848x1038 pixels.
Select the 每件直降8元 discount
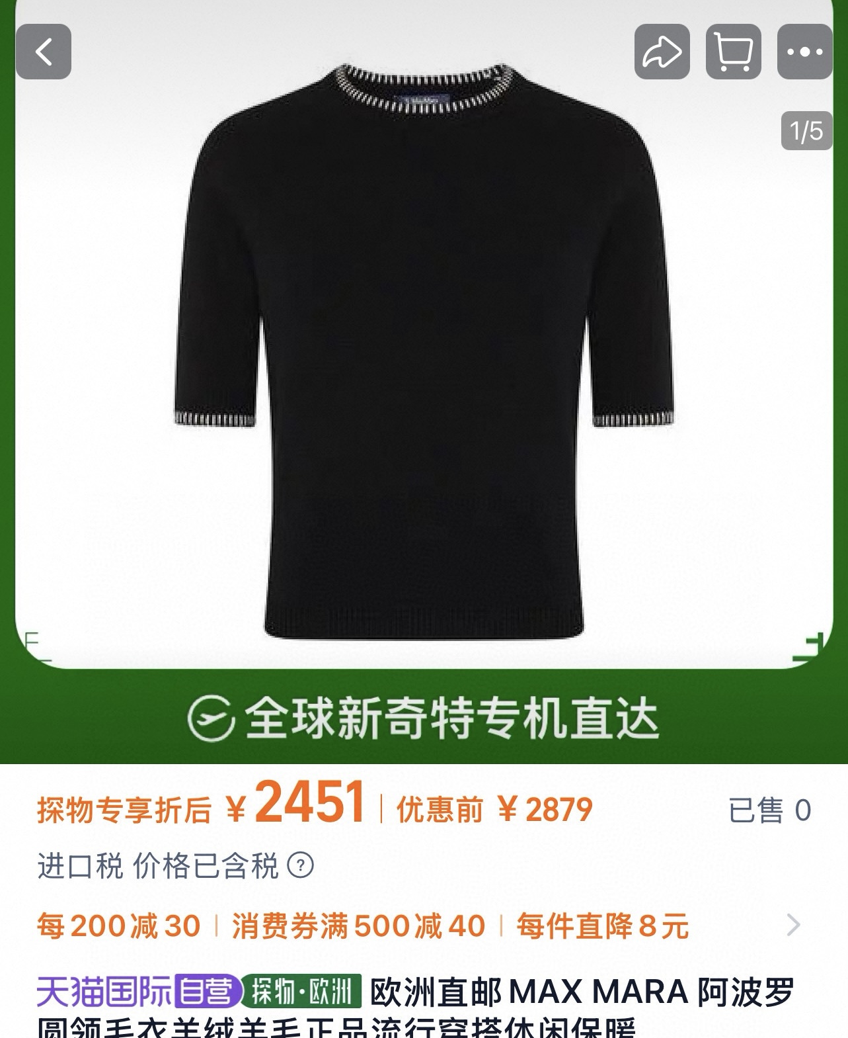(x=602, y=926)
